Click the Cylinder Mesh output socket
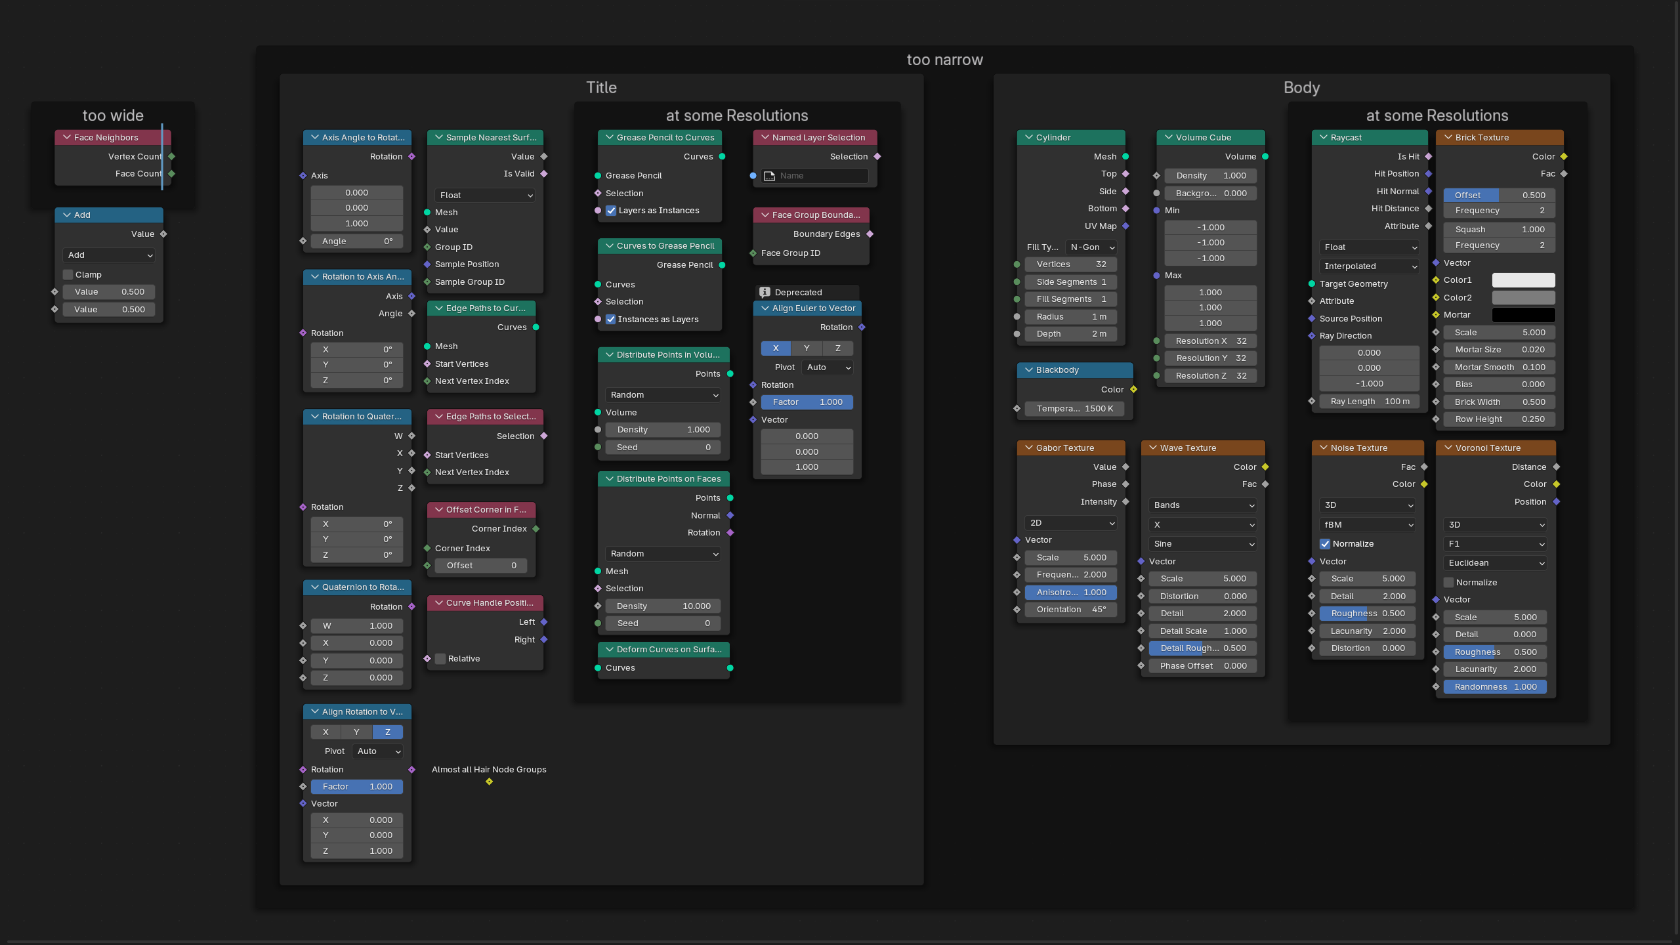The image size is (1680, 945). click(1126, 157)
